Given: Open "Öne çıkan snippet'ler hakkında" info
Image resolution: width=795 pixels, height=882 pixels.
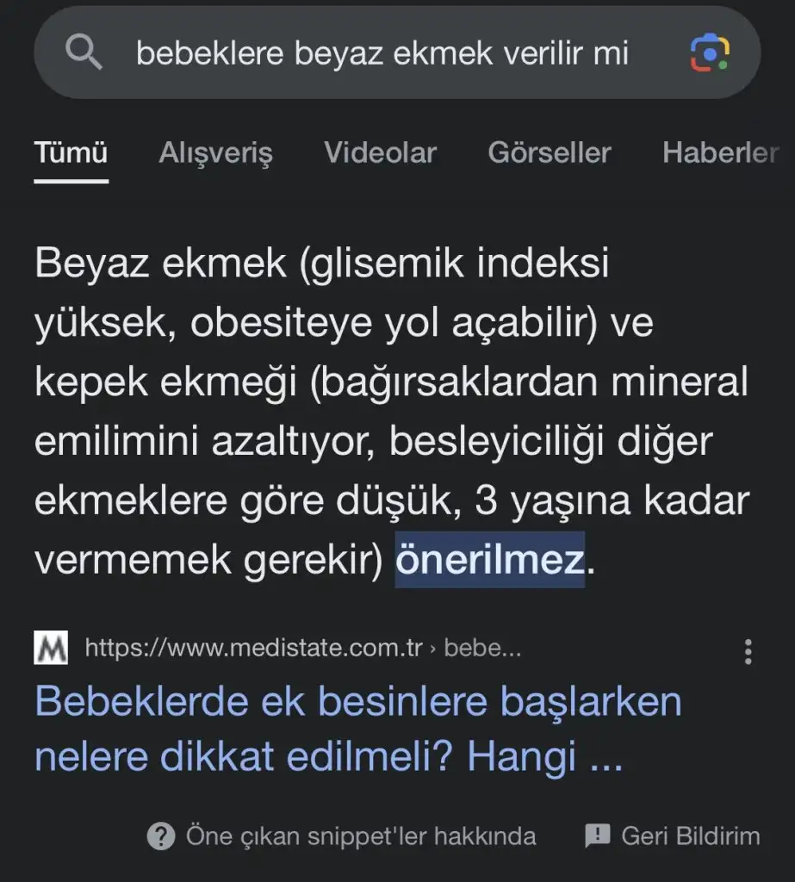Looking at the screenshot, I should point(361,835).
